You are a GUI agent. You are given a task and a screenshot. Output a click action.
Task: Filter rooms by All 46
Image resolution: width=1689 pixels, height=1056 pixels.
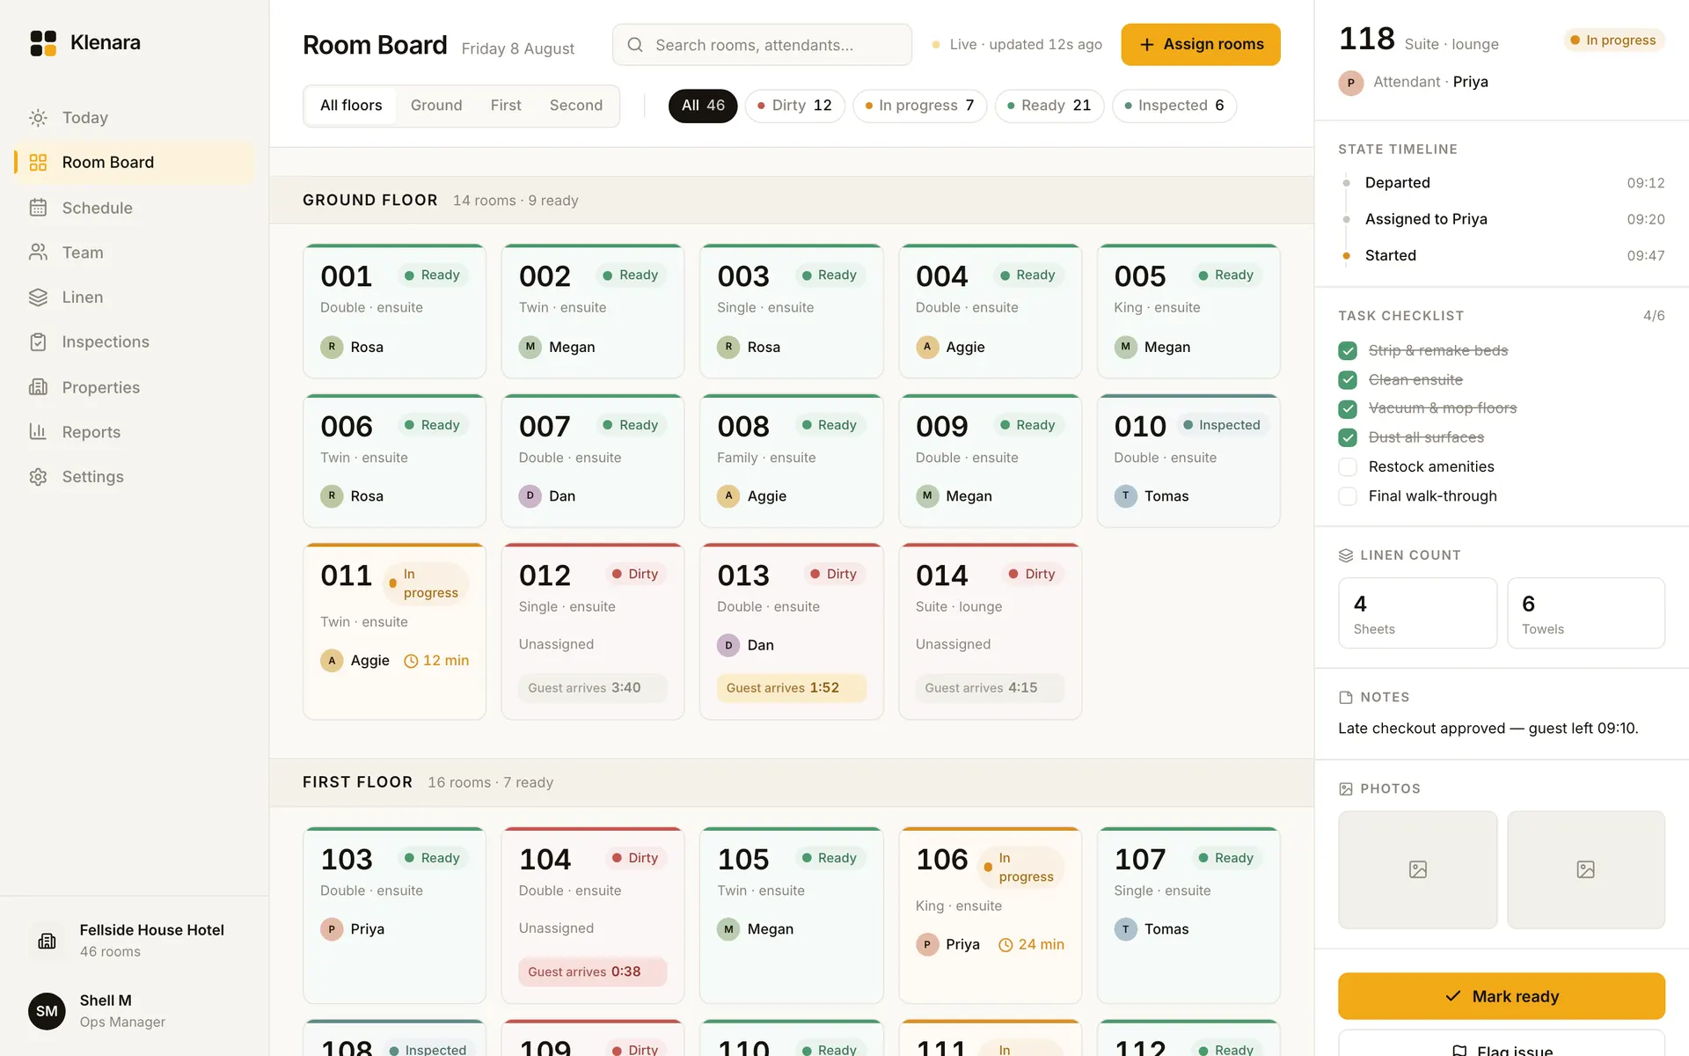pyautogui.click(x=703, y=106)
